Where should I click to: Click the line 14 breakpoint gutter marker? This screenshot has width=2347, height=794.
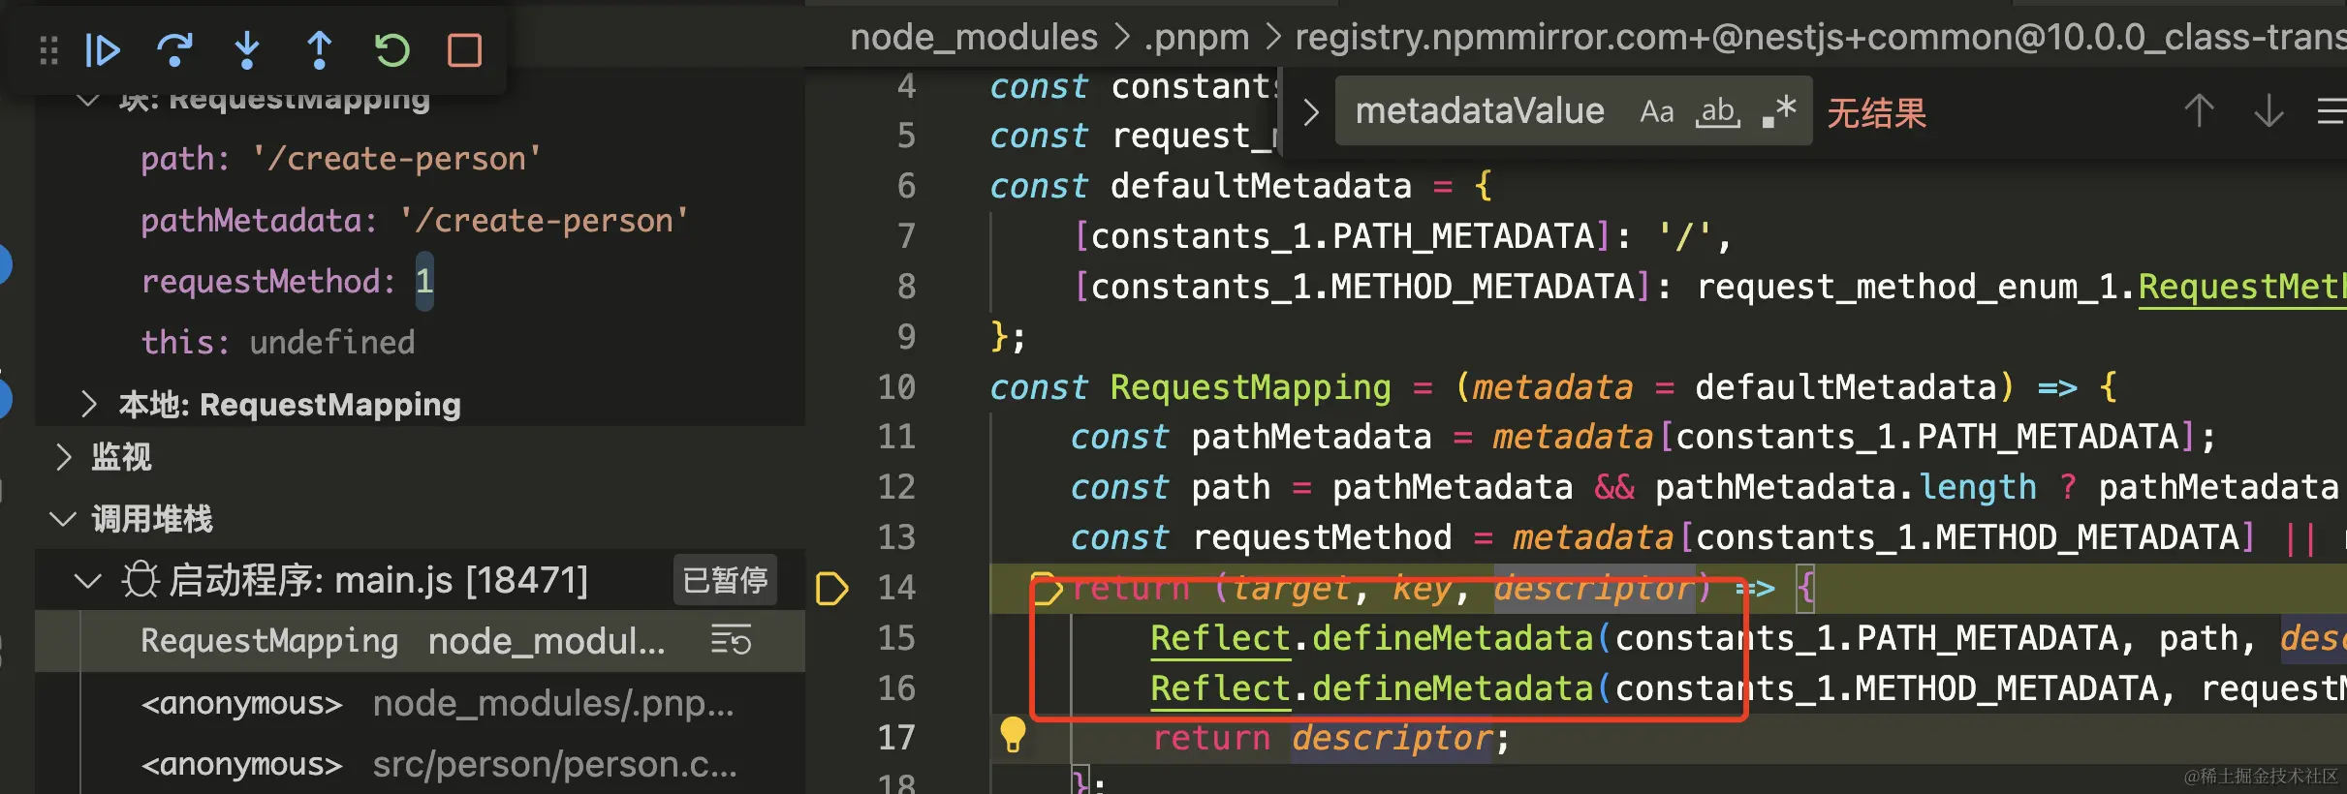(x=832, y=588)
